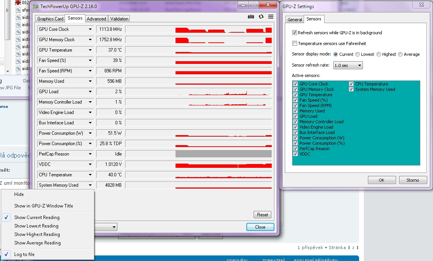Viewport: 433px width, 261px height.
Task: Open the Sensor refresh rate dropdown
Action: click(x=348, y=65)
